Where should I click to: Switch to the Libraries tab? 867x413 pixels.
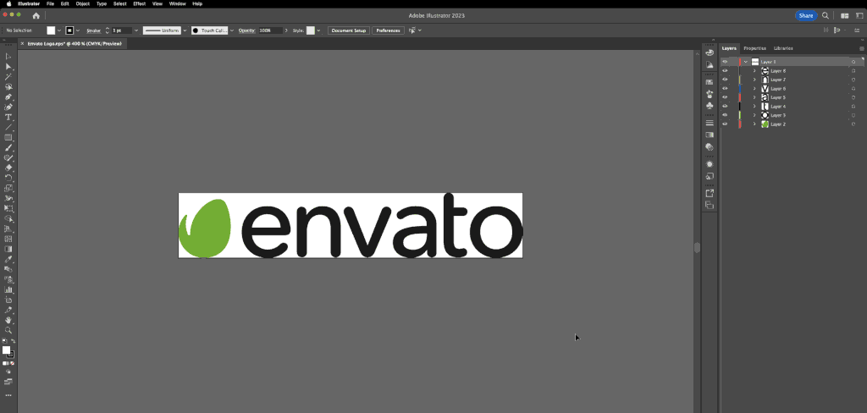(783, 48)
